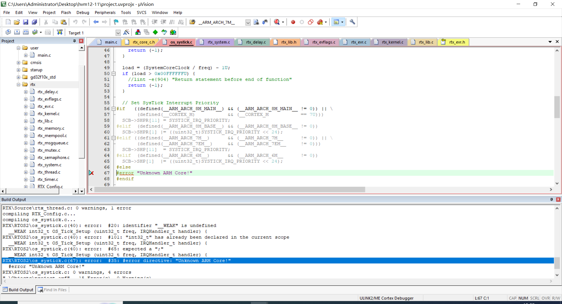Switch to the rtx_kernel.c tab
The width and height of the screenshot is (562, 304).
[392, 42]
